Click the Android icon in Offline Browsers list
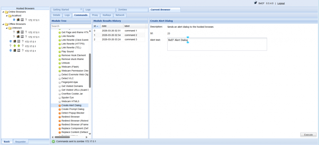This screenshot has height=145, width=319. click(14, 46)
